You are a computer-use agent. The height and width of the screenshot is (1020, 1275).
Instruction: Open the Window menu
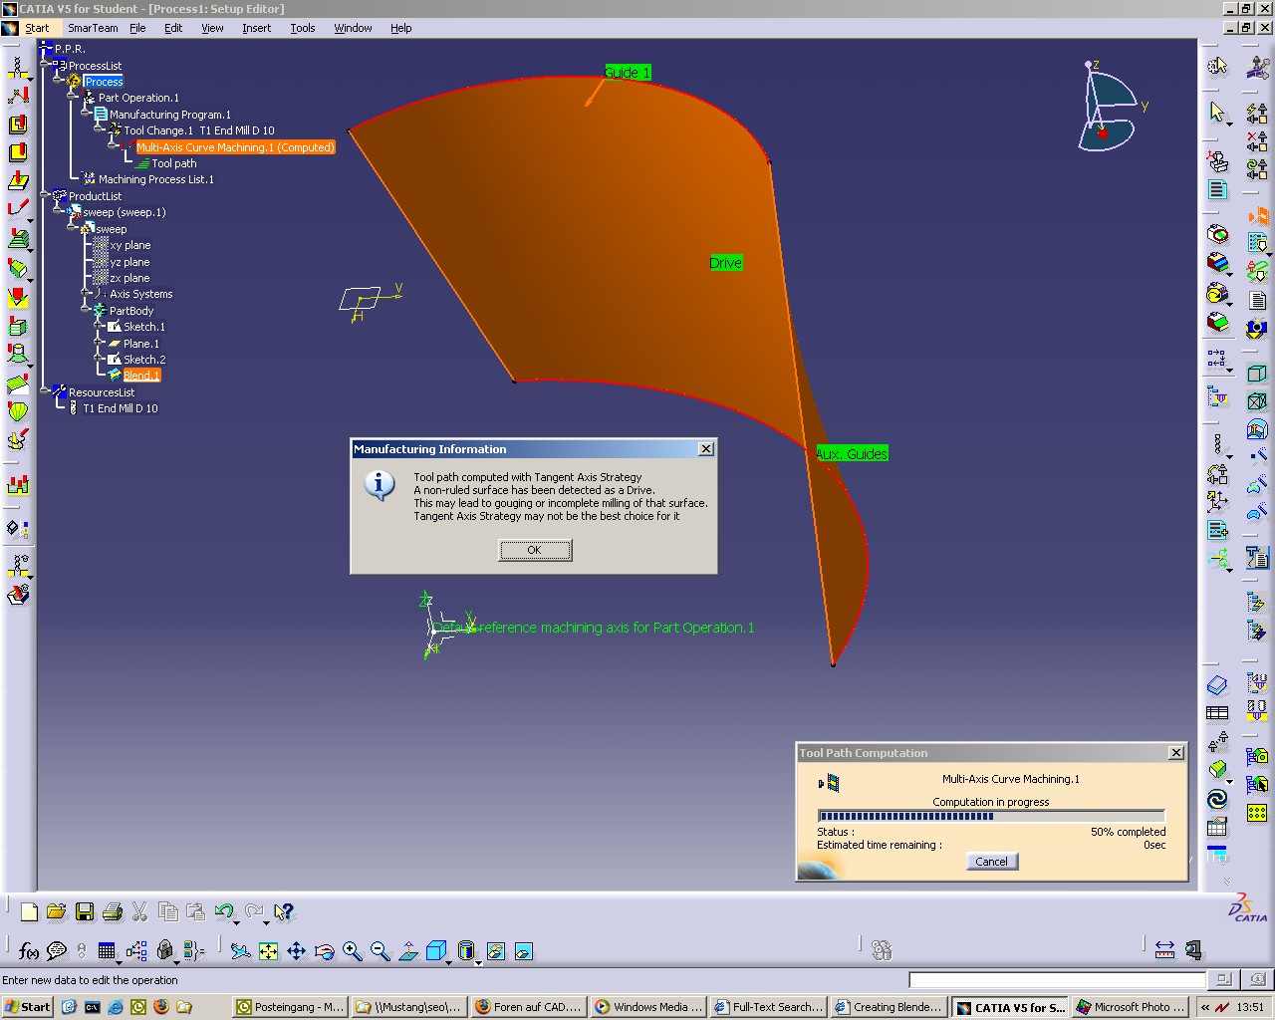tap(353, 28)
